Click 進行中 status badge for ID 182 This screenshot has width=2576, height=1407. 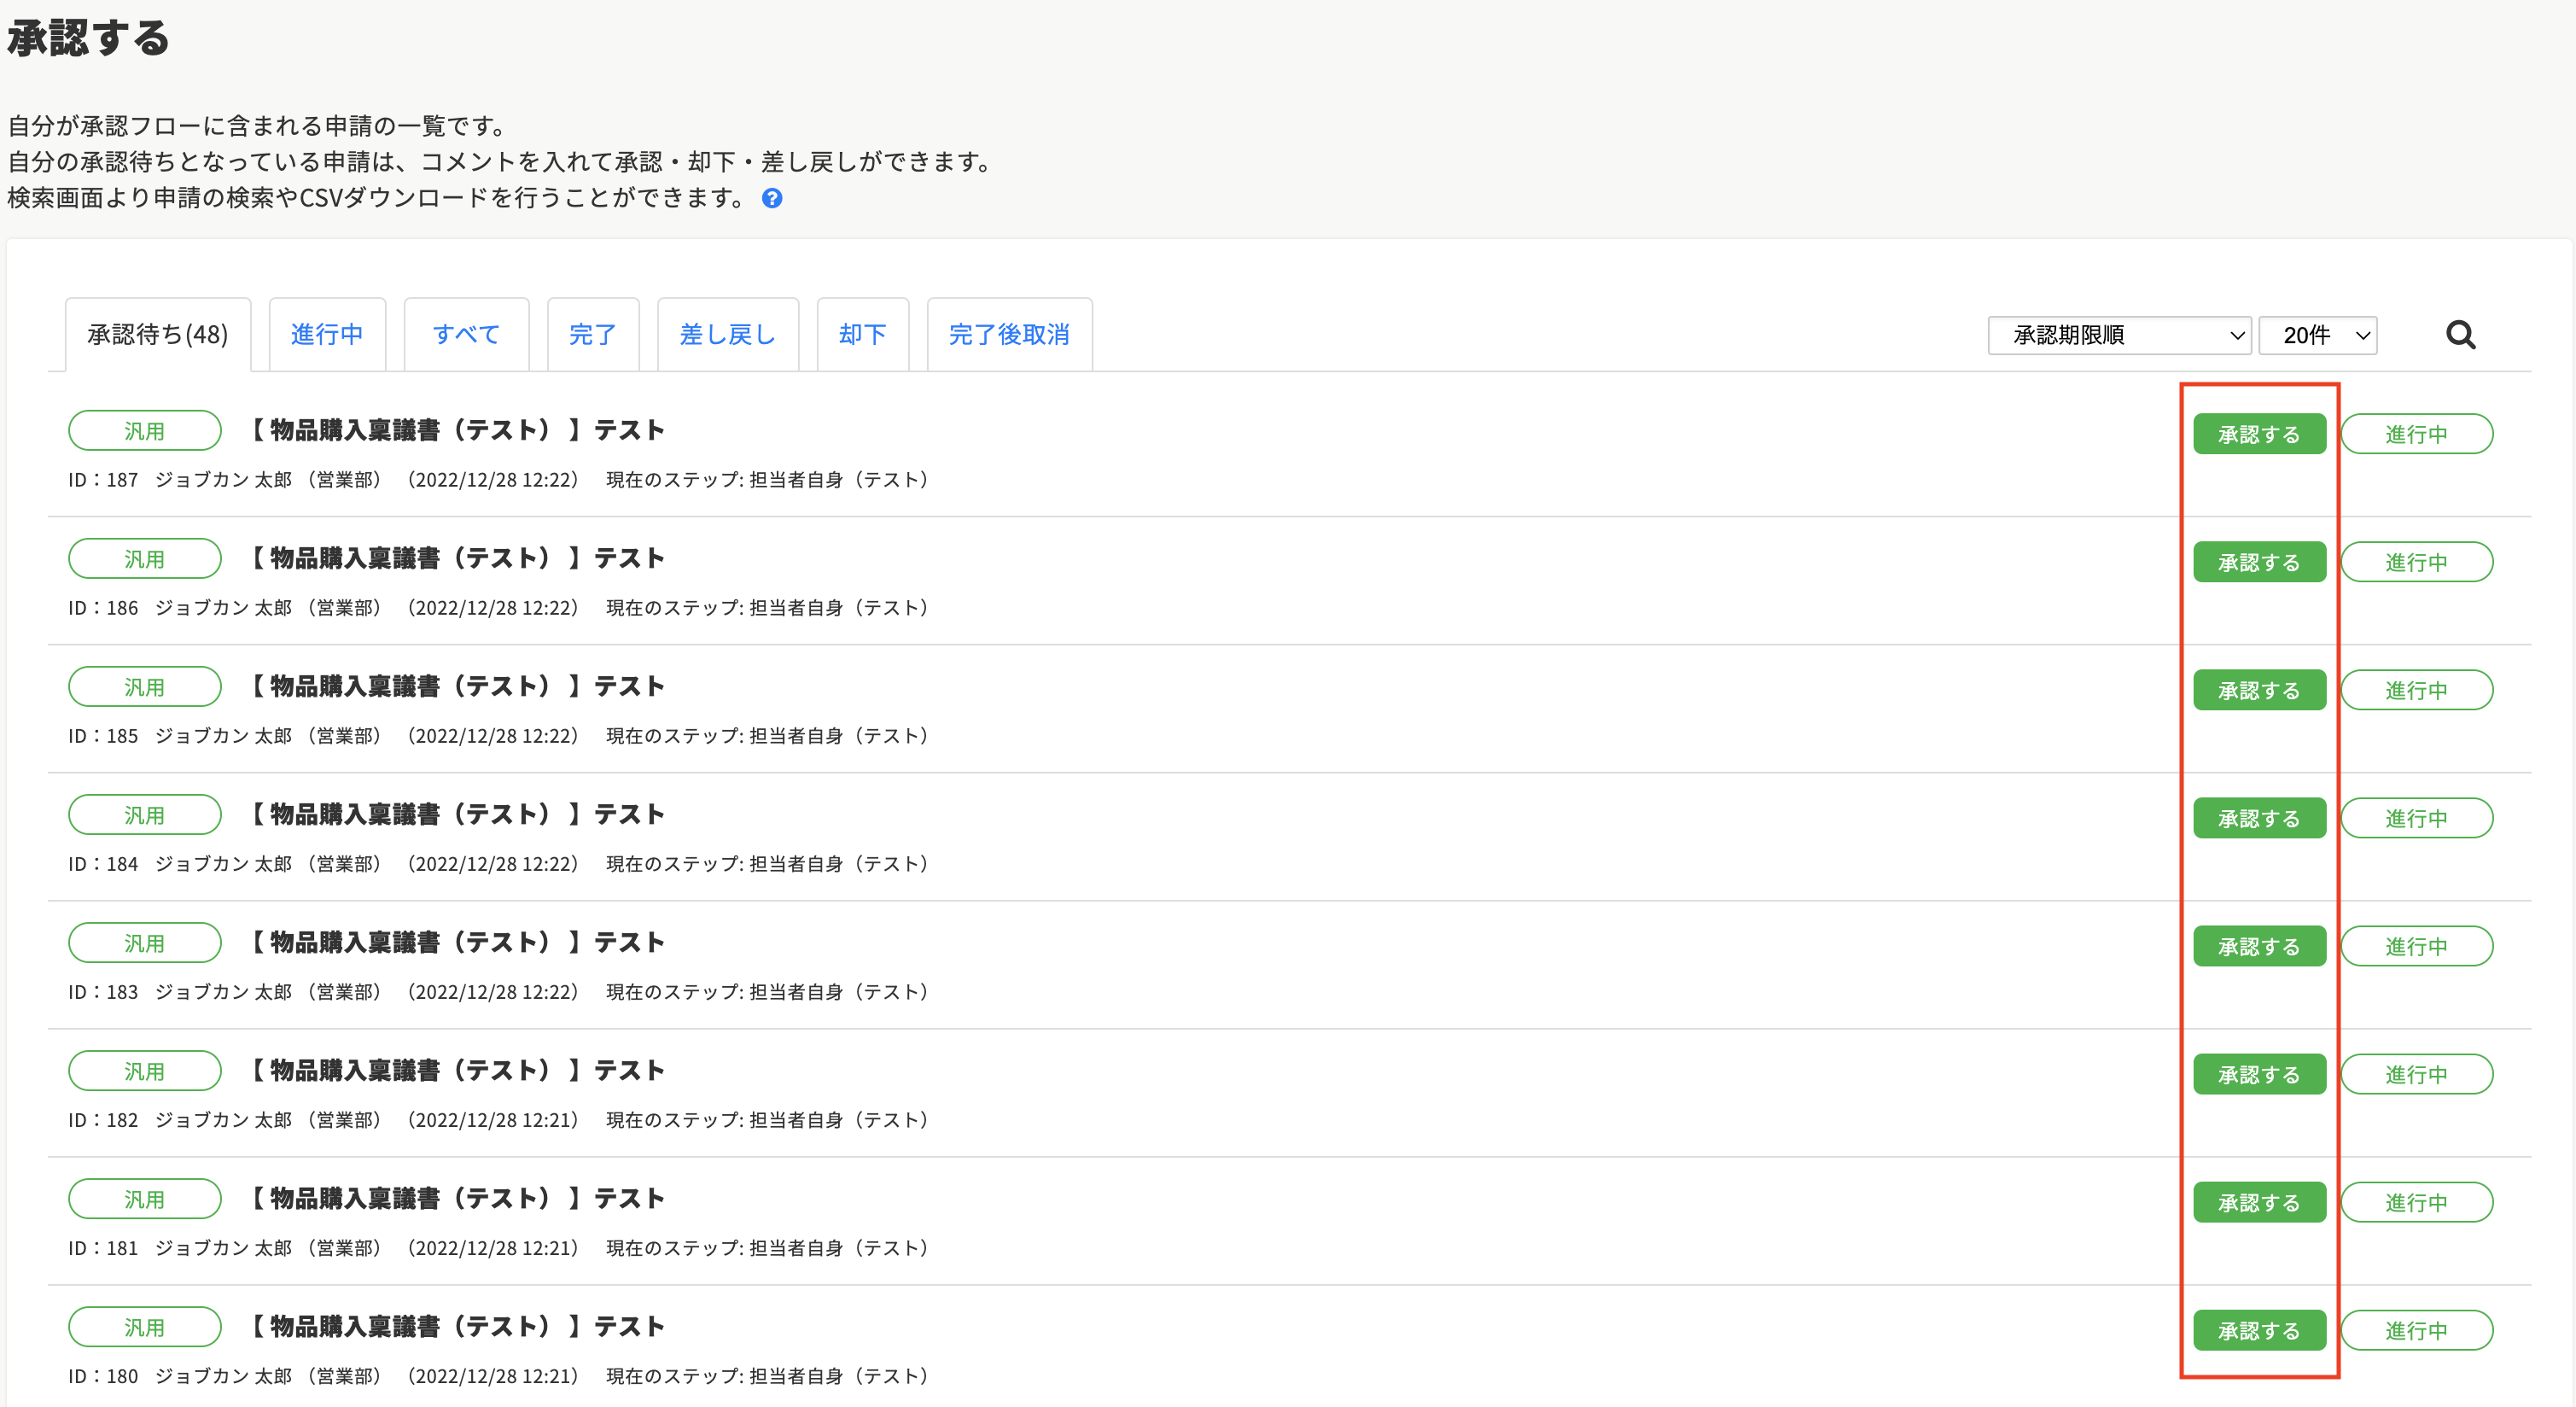coord(2416,1074)
